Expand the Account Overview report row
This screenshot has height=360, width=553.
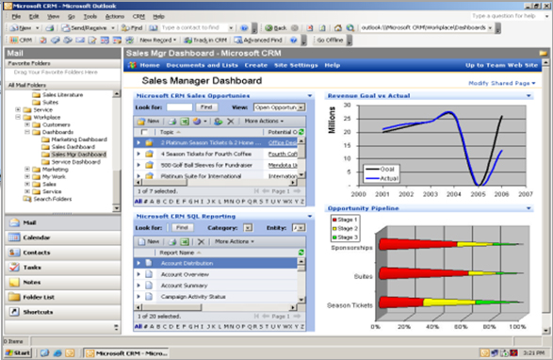[138, 274]
